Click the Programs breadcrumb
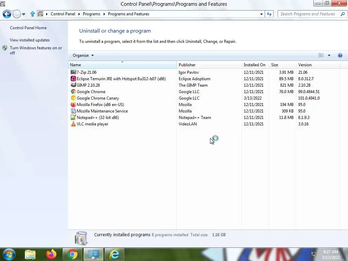The width and height of the screenshot is (348, 261). 91,14
